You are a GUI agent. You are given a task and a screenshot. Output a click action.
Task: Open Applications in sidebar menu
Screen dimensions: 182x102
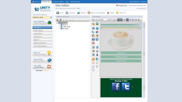pyautogui.click(x=42, y=34)
